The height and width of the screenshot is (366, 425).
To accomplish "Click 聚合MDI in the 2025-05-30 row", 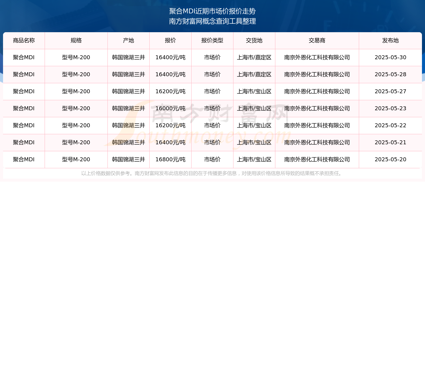I will click(24, 57).
